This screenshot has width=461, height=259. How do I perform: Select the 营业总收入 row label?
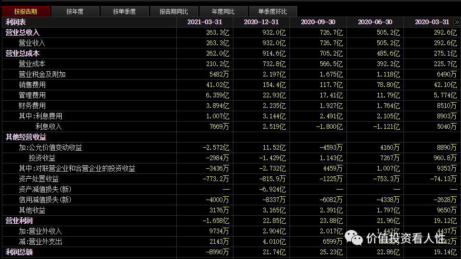click(x=22, y=33)
